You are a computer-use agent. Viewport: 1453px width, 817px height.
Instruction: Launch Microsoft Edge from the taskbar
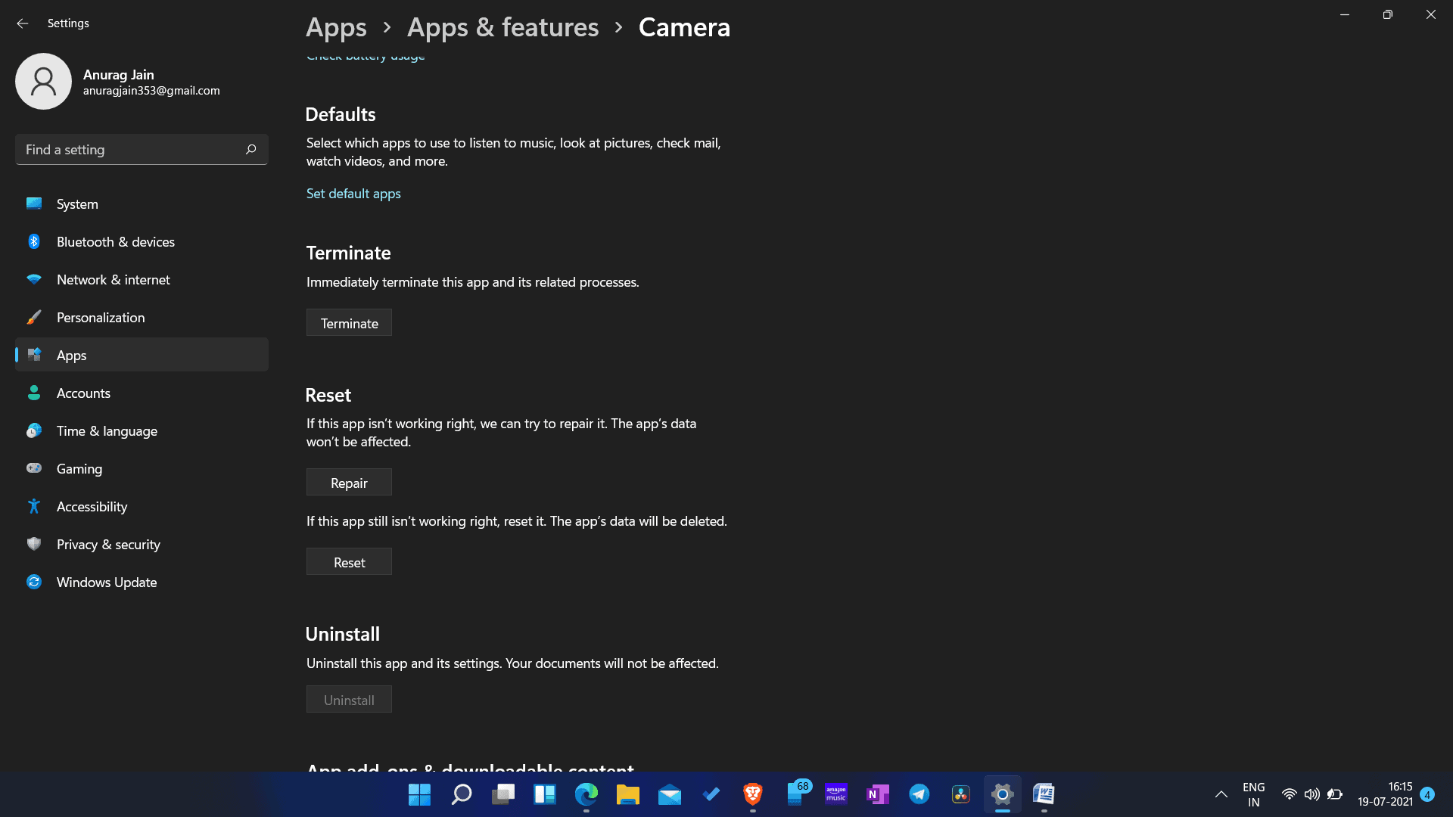pyautogui.click(x=586, y=794)
